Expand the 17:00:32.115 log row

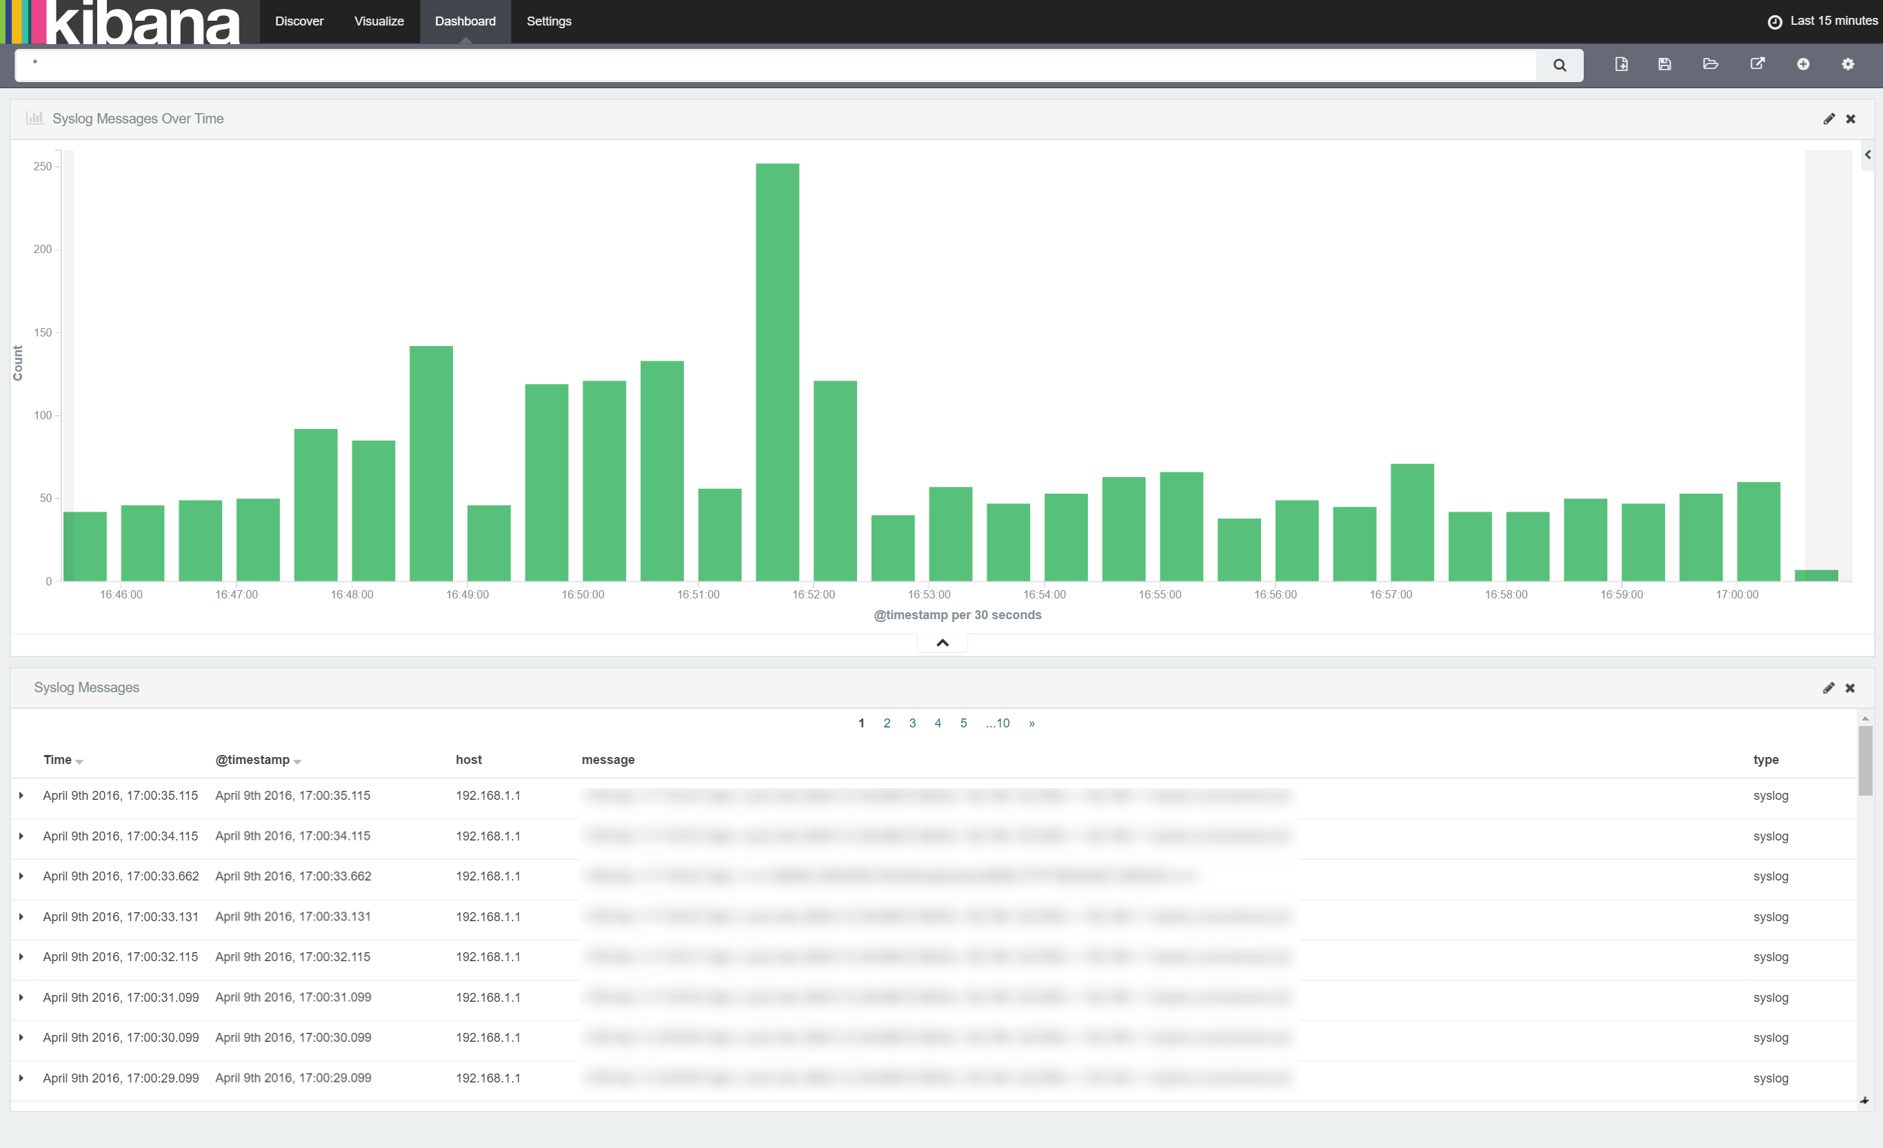pyautogui.click(x=21, y=957)
